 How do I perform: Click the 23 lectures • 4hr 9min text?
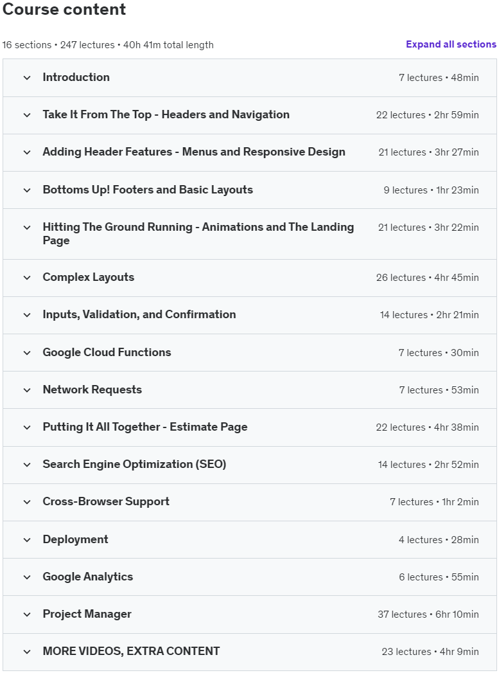point(430,652)
